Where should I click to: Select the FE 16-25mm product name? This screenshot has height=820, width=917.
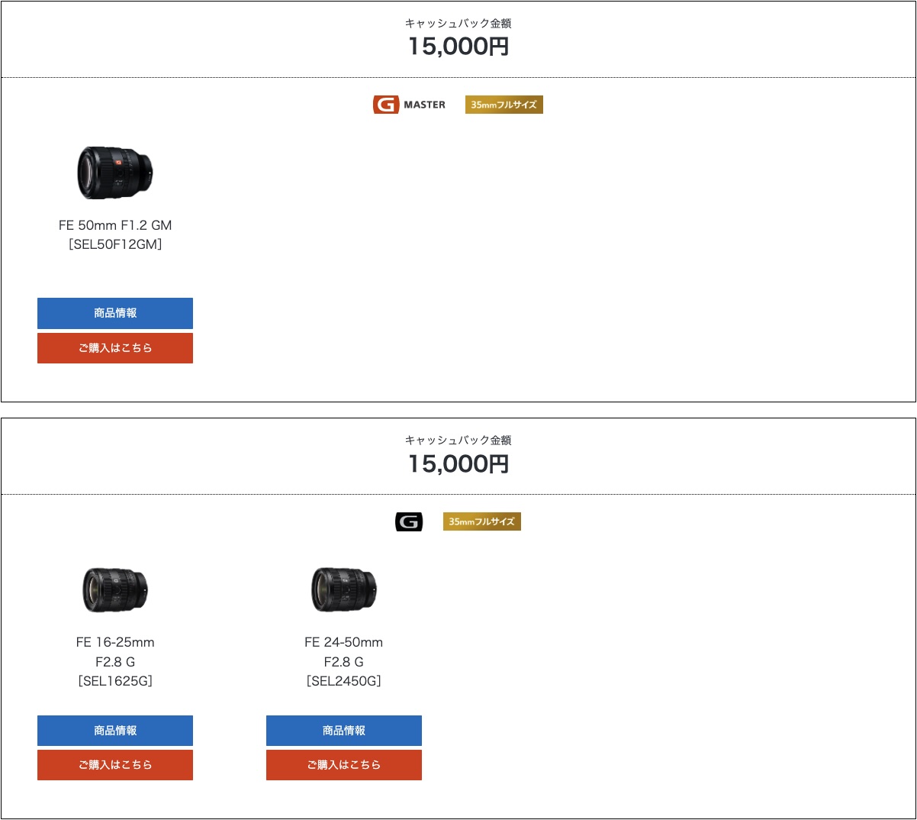click(x=115, y=652)
